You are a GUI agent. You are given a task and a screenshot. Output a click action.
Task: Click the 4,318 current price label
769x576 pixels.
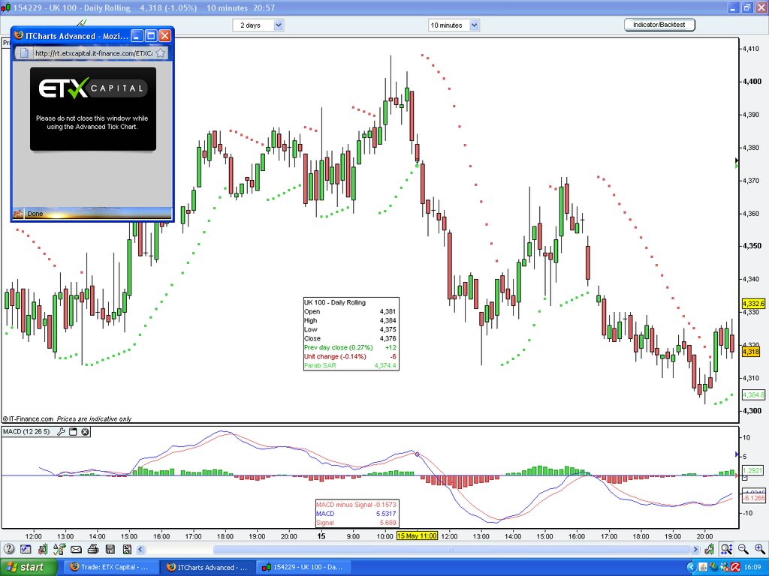[x=751, y=351]
